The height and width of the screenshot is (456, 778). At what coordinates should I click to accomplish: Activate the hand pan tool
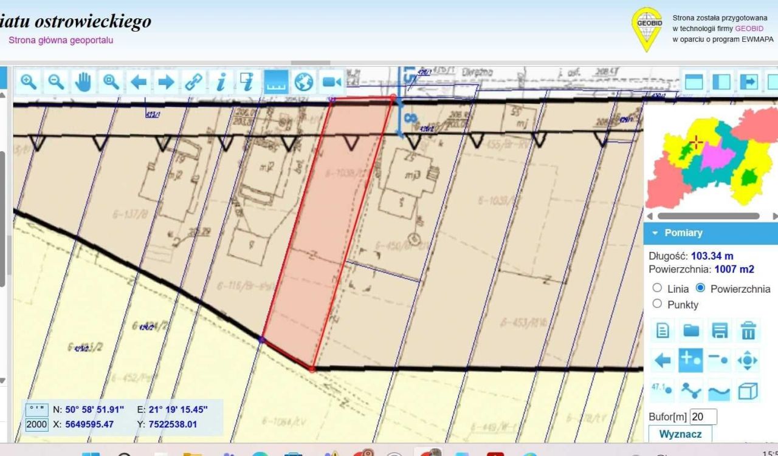(x=83, y=81)
